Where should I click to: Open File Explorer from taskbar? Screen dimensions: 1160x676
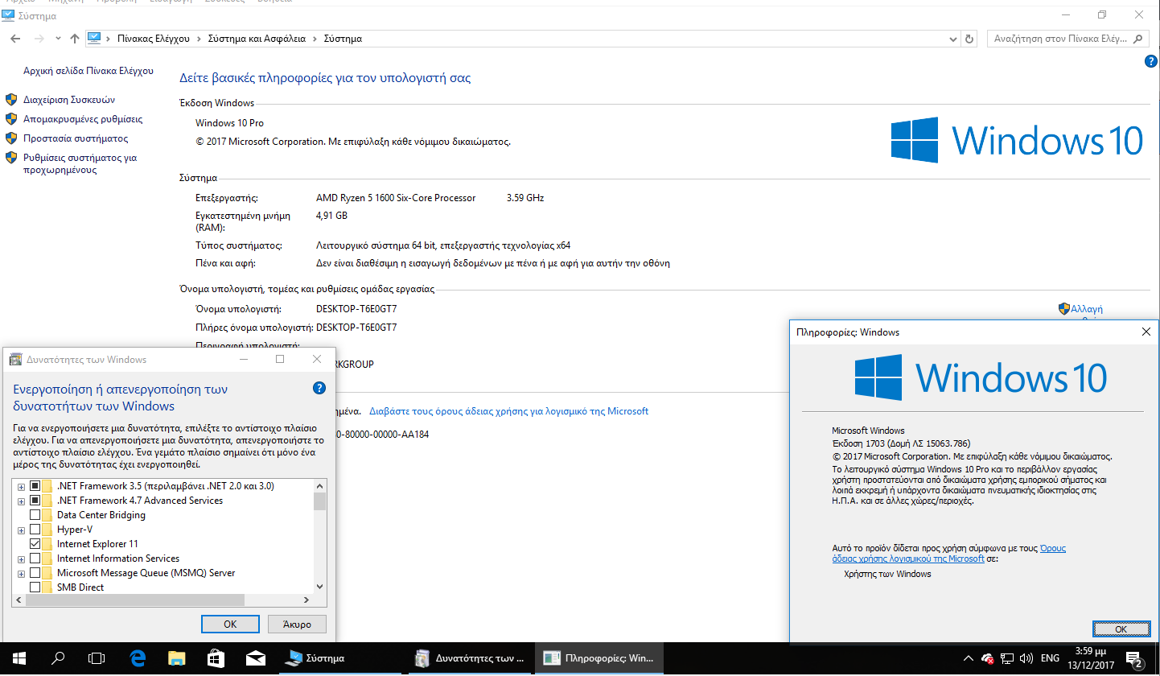pos(177,658)
